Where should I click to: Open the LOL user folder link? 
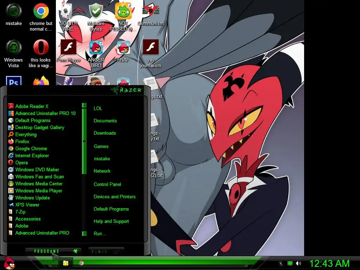[x=98, y=108]
